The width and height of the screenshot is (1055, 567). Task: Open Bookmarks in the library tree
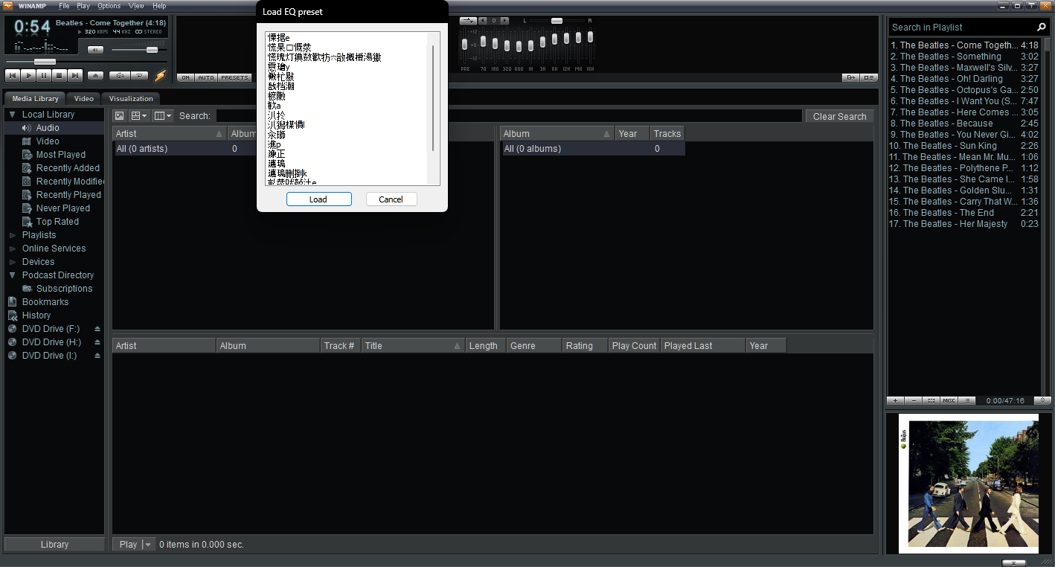[45, 302]
